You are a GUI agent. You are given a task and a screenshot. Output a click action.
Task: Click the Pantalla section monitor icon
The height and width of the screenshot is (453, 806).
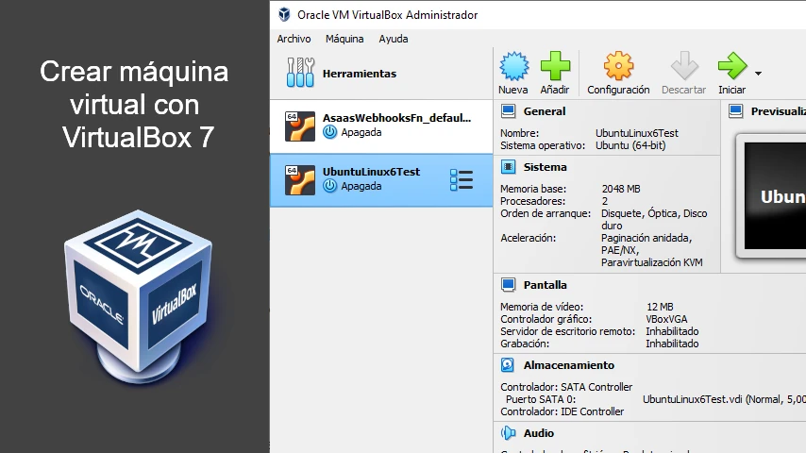point(509,284)
